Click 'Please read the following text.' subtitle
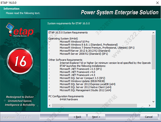This screenshot has height=122, width=161. (x=23, y=13)
